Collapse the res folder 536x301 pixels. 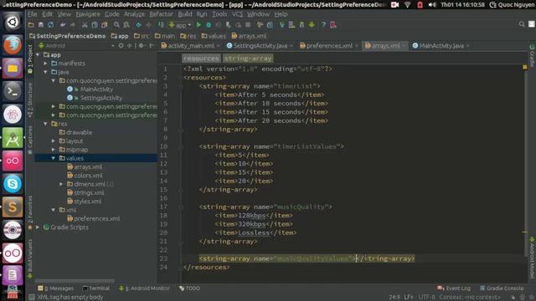tap(45, 124)
